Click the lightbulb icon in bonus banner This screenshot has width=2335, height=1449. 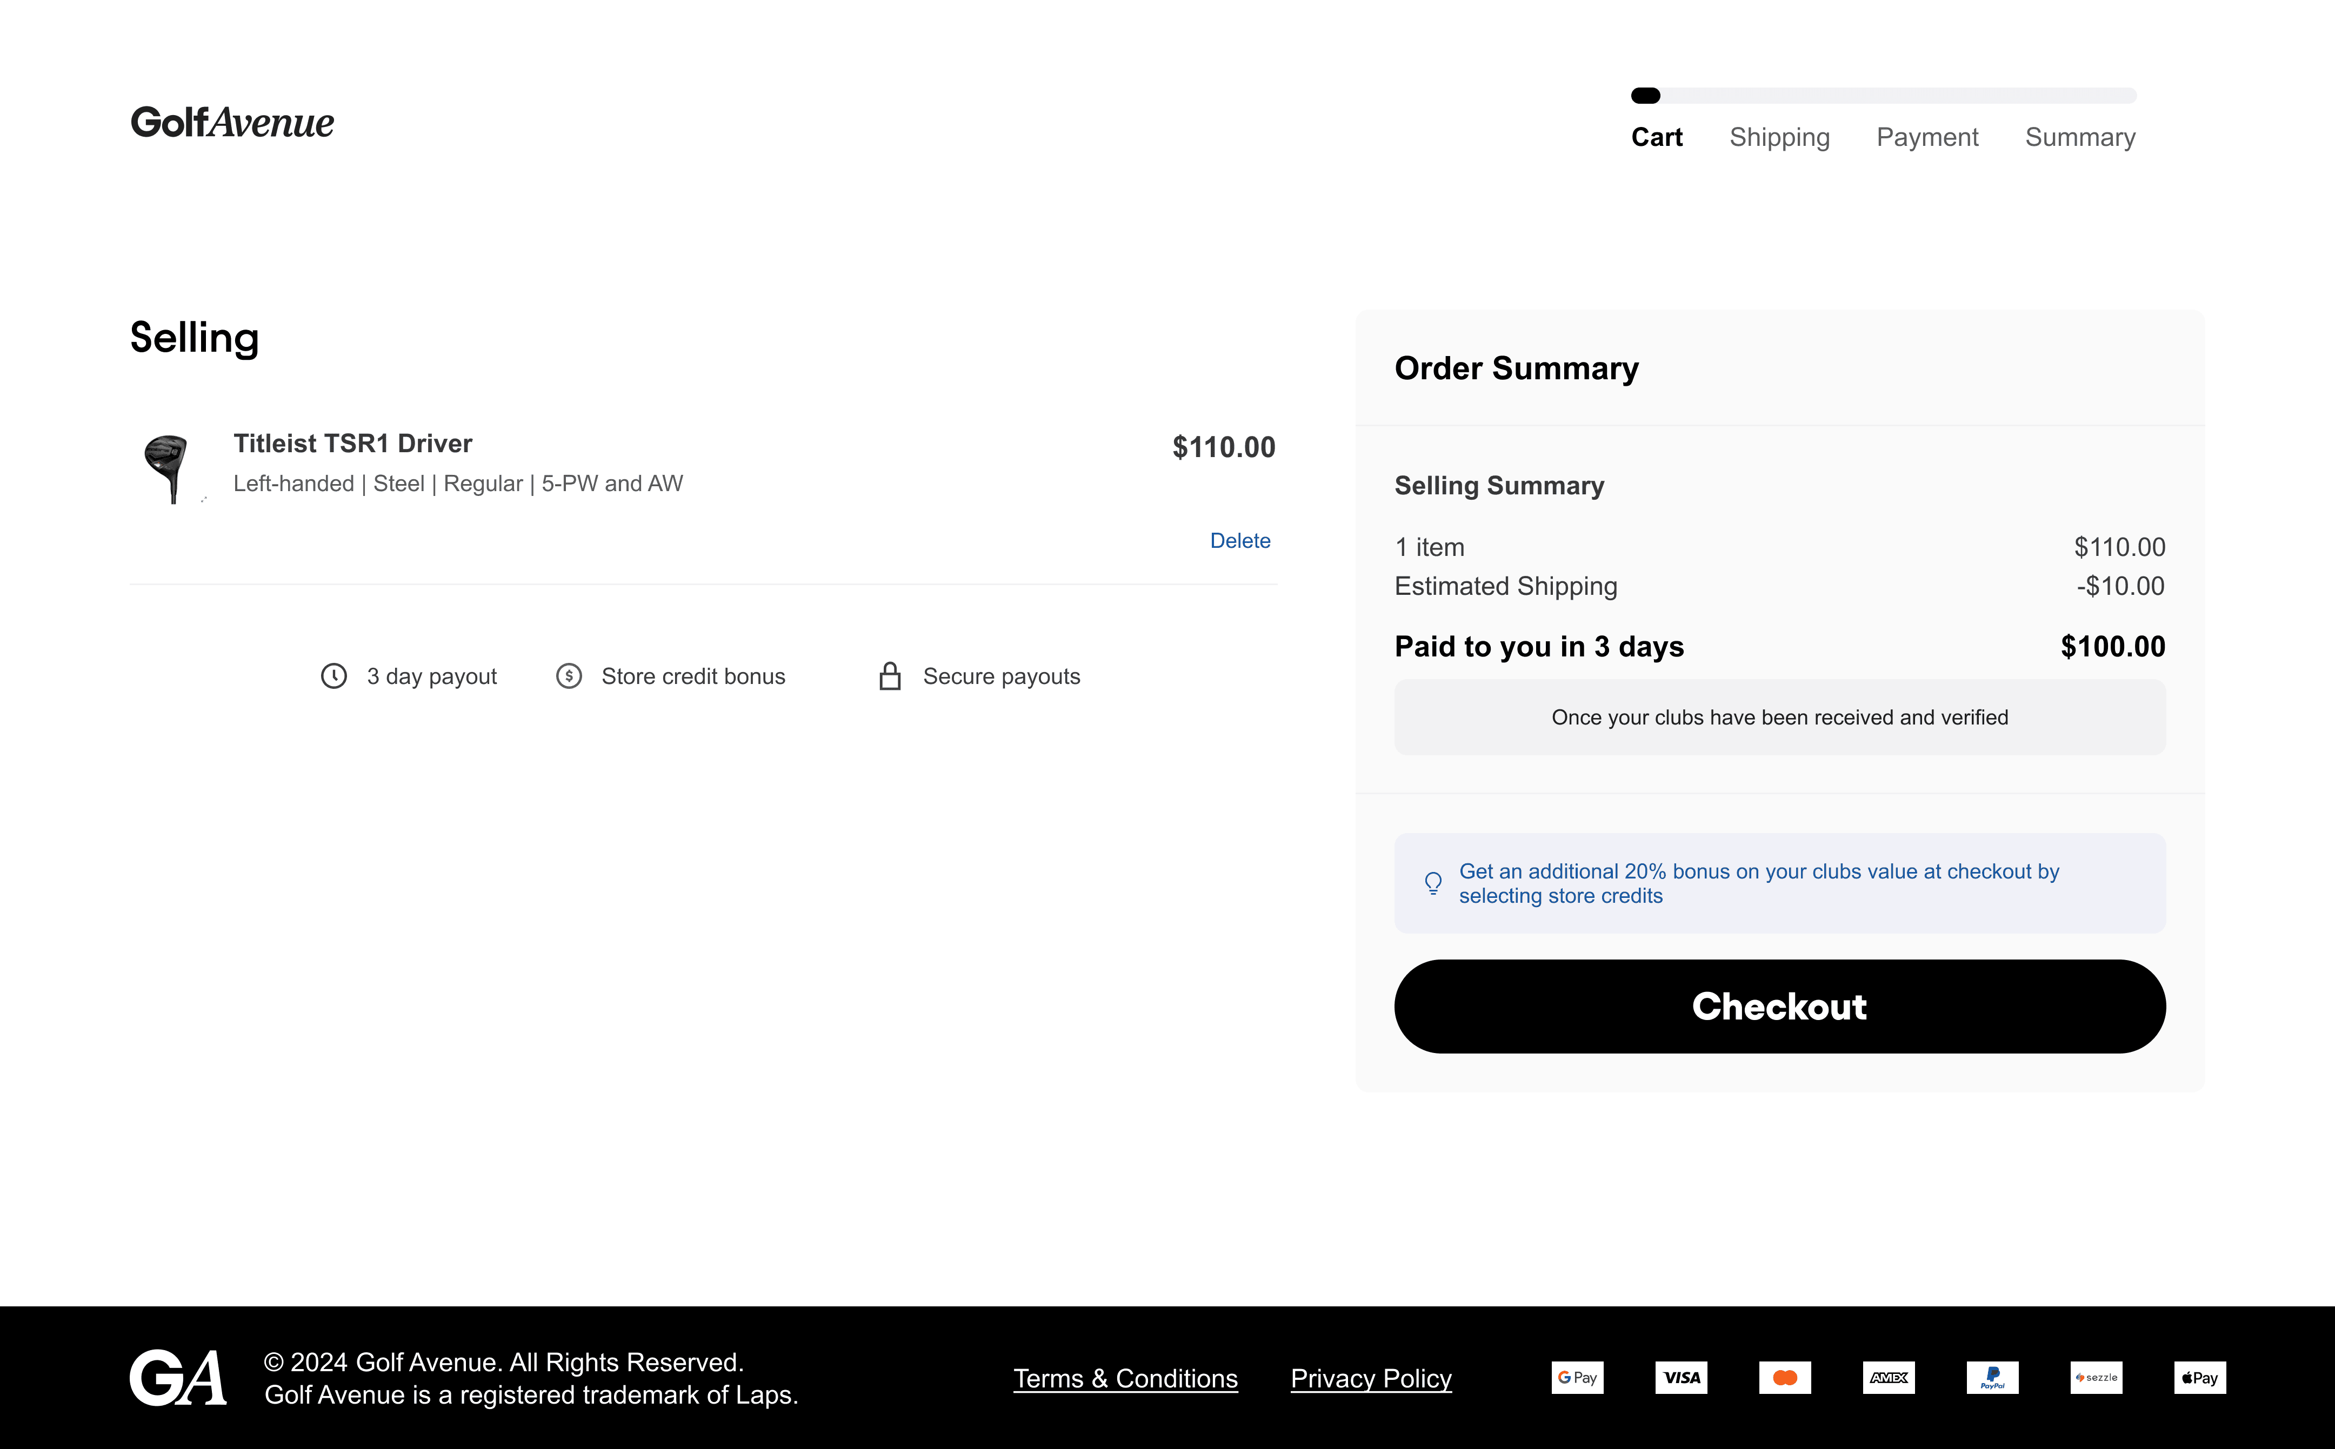pos(1433,883)
